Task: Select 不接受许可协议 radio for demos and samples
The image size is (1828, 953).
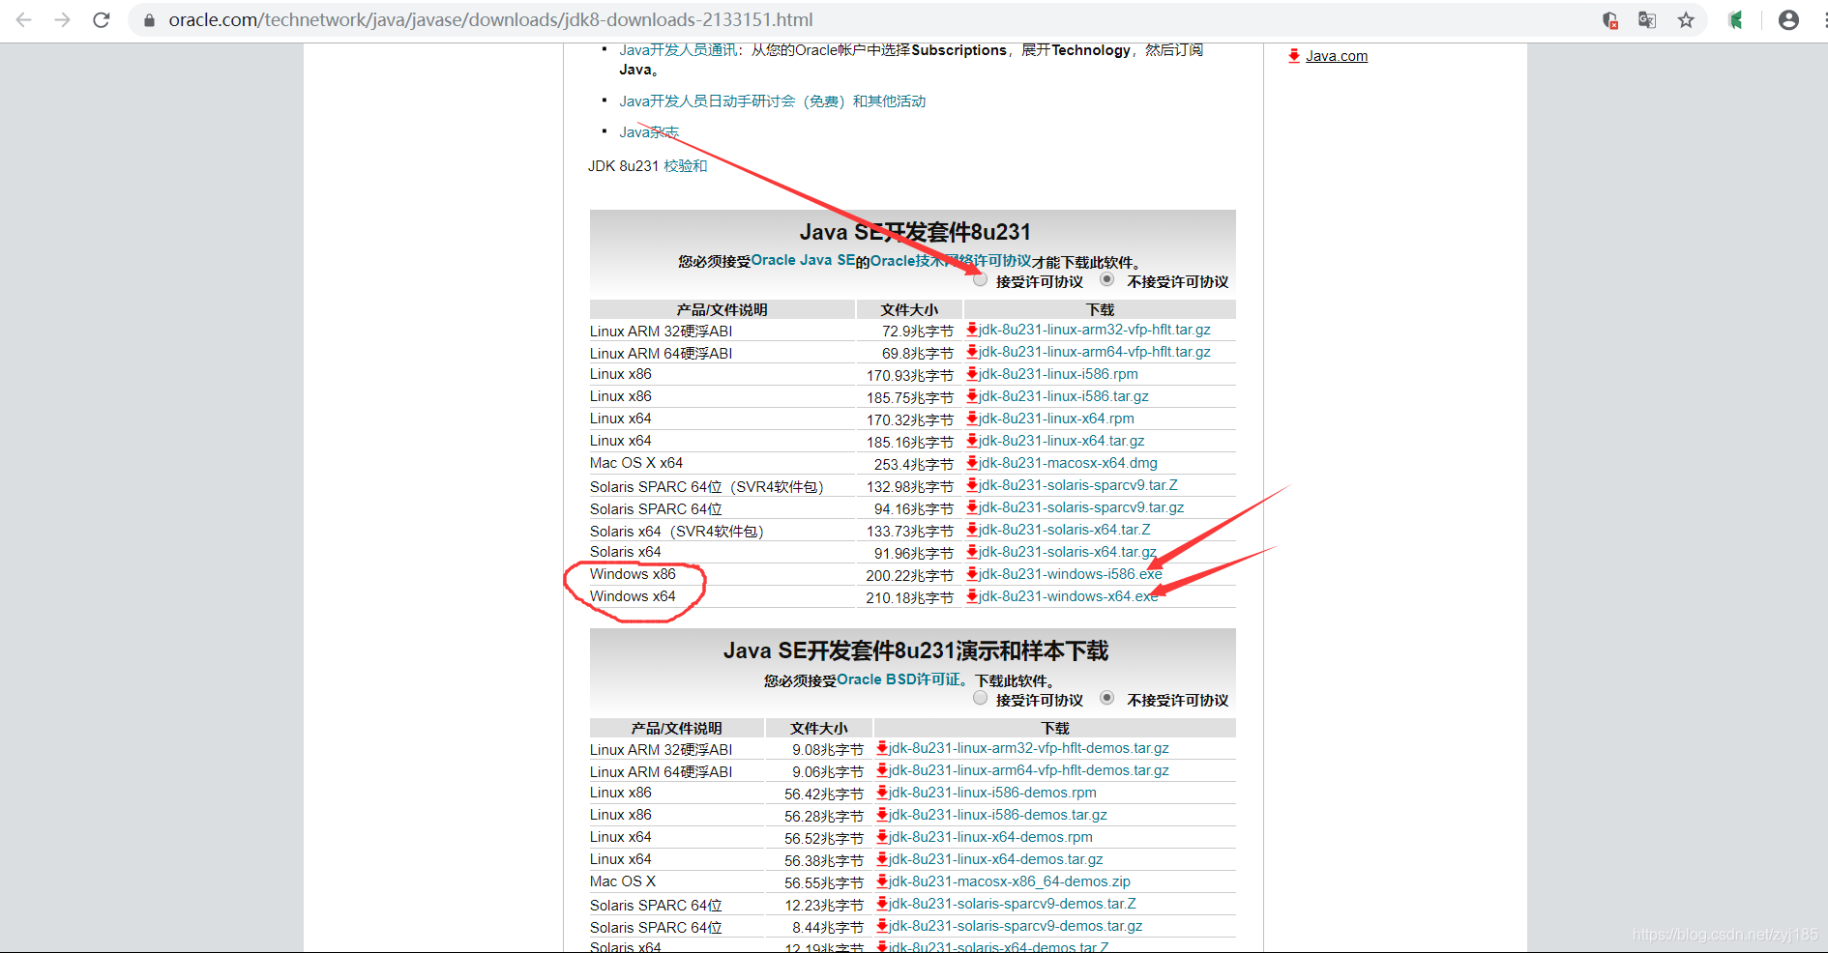Action: 1107,698
